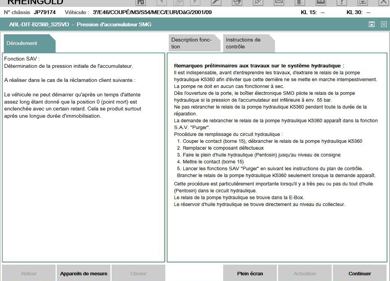390x281 pixels.
Task: Click 'Le relais de la pompe hydraulique se trouve' line
Action: click(x=239, y=198)
